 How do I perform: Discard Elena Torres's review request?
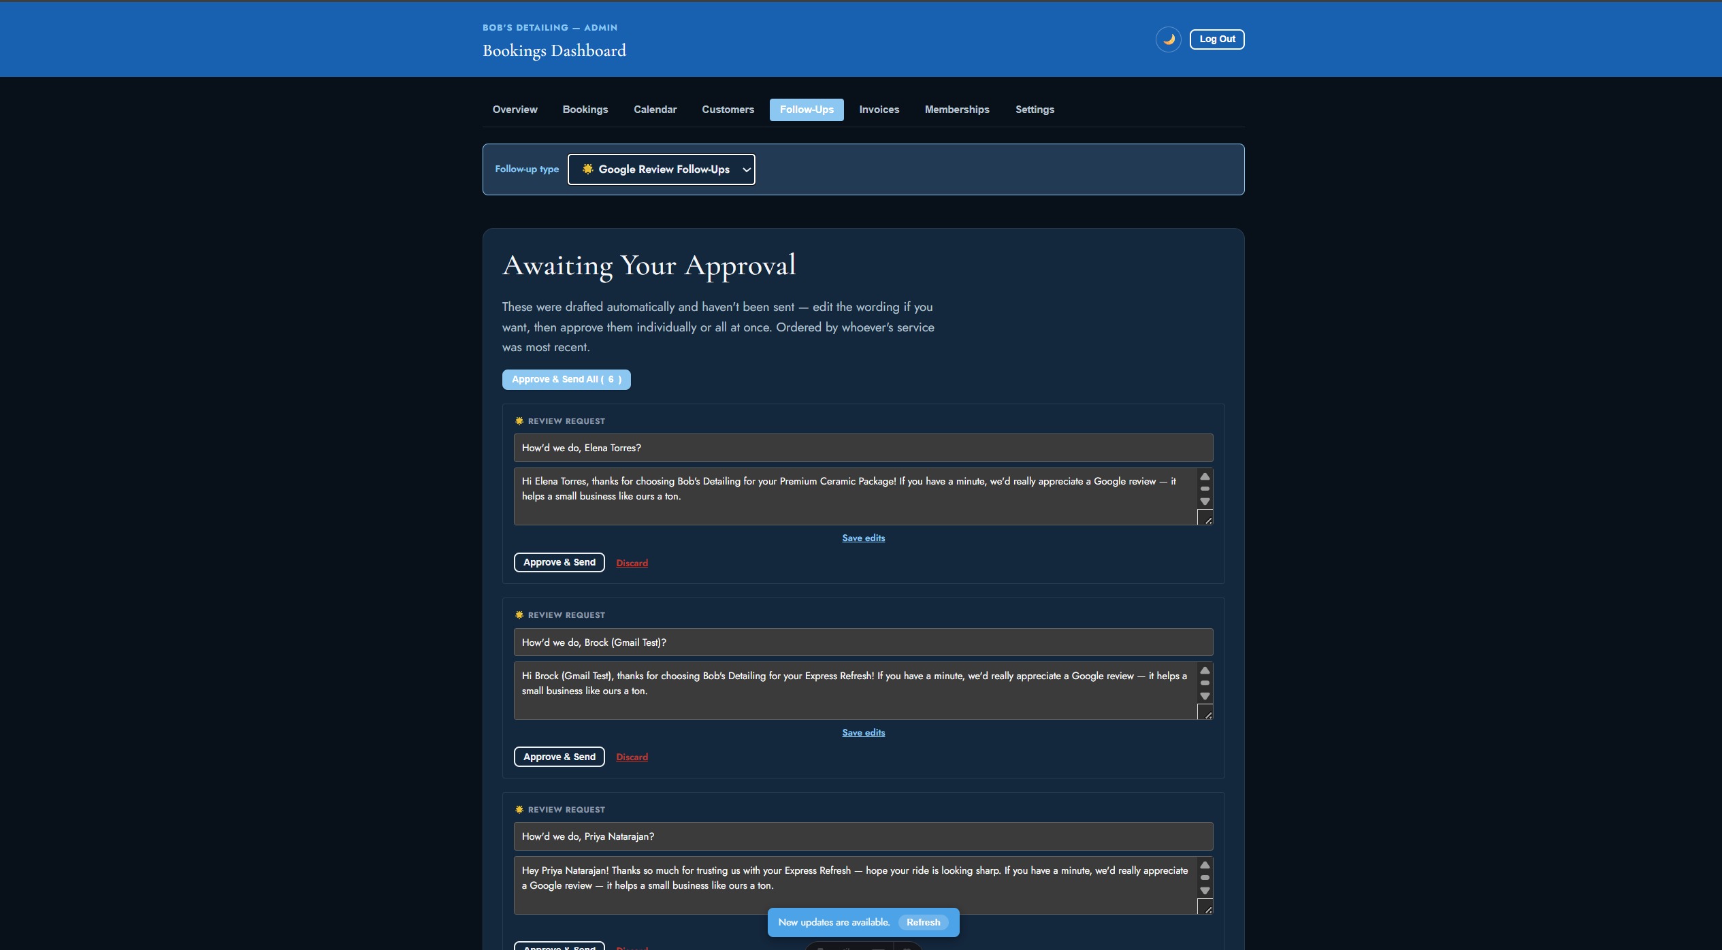click(x=632, y=563)
